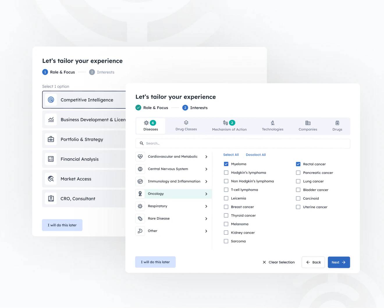The height and width of the screenshot is (308, 384).
Task: Expand Immunology and Inflammation chevron
Action: [x=206, y=181]
